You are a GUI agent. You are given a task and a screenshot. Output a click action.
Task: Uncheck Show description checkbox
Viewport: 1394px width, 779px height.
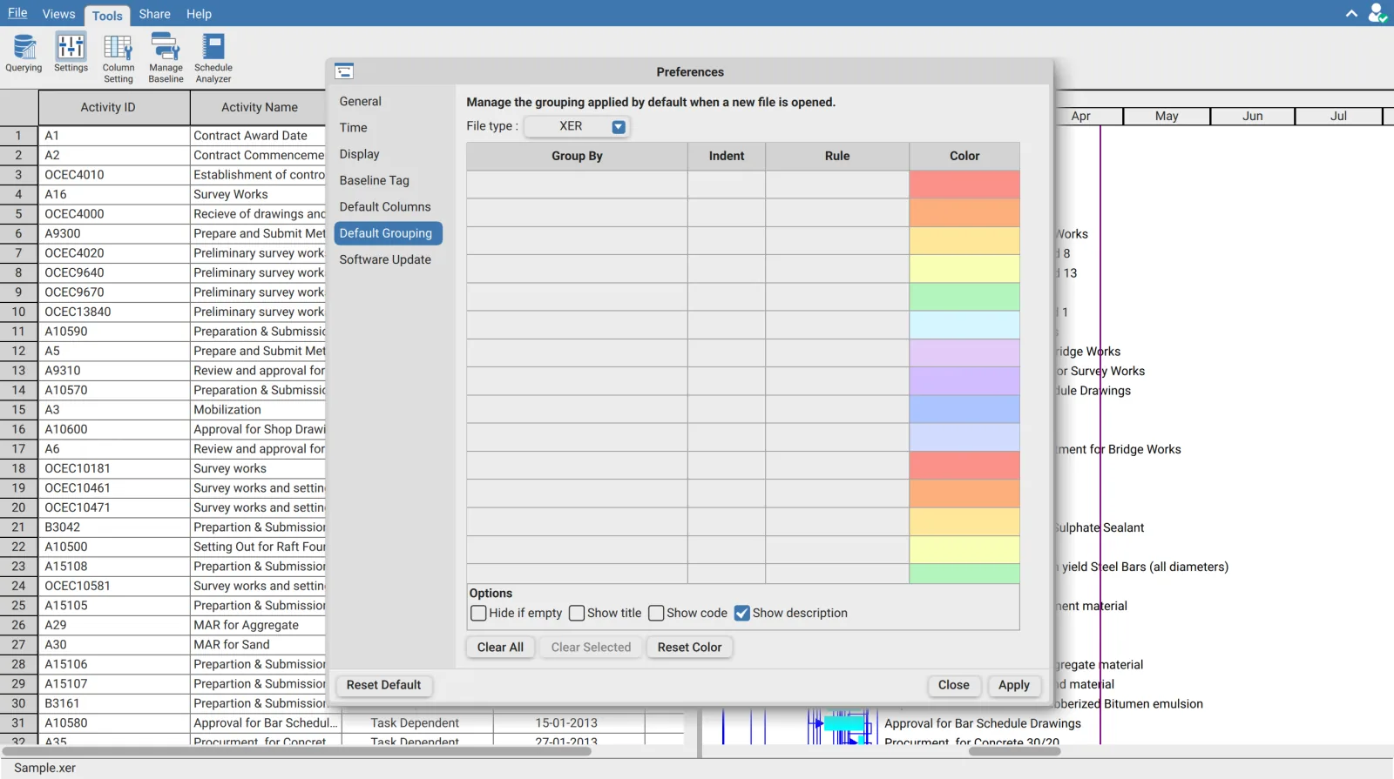pyautogui.click(x=742, y=613)
